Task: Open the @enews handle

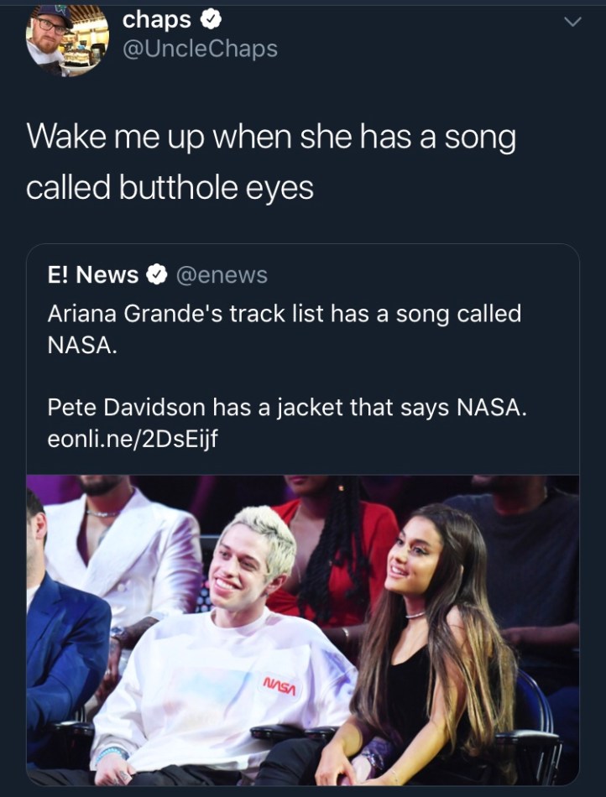Action: (x=222, y=275)
